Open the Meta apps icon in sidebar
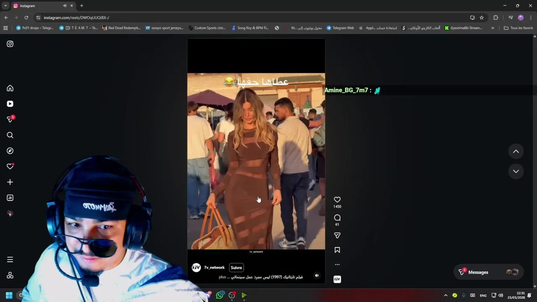Screen dimensions: 537x302 10,275
